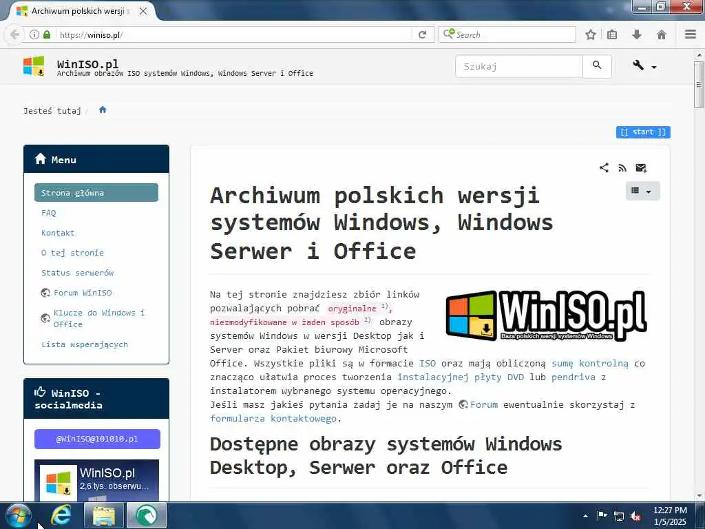Click the muted volume tray icon
This screenshot has width=705, height=529.
(x=635, y=517)
